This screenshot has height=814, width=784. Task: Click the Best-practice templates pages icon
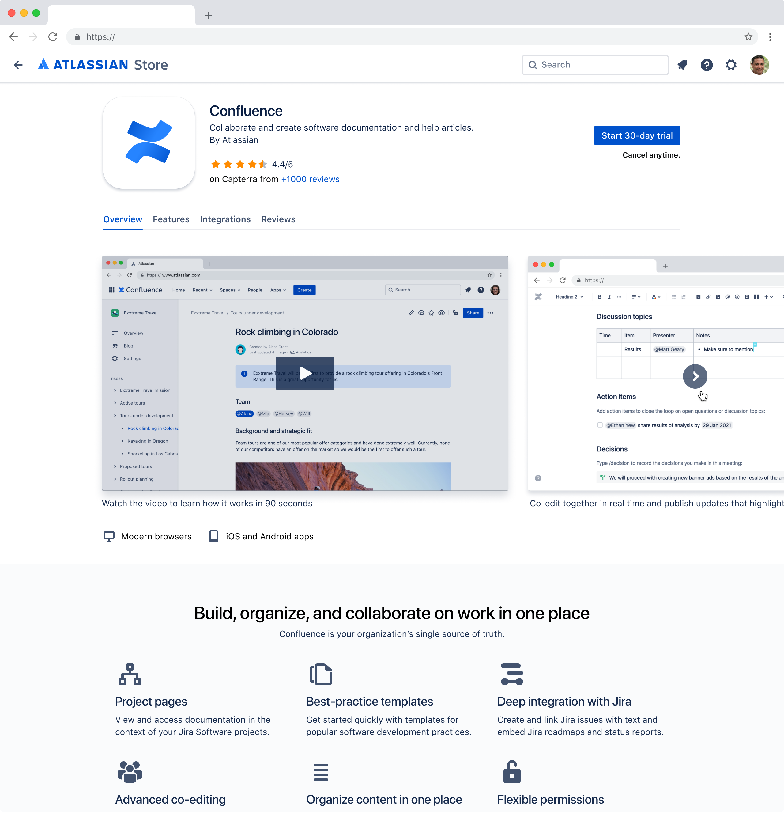click(x=321, y=674)
